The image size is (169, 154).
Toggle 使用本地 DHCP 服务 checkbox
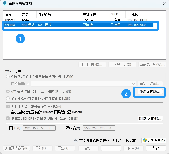click(x=8, y=118)
